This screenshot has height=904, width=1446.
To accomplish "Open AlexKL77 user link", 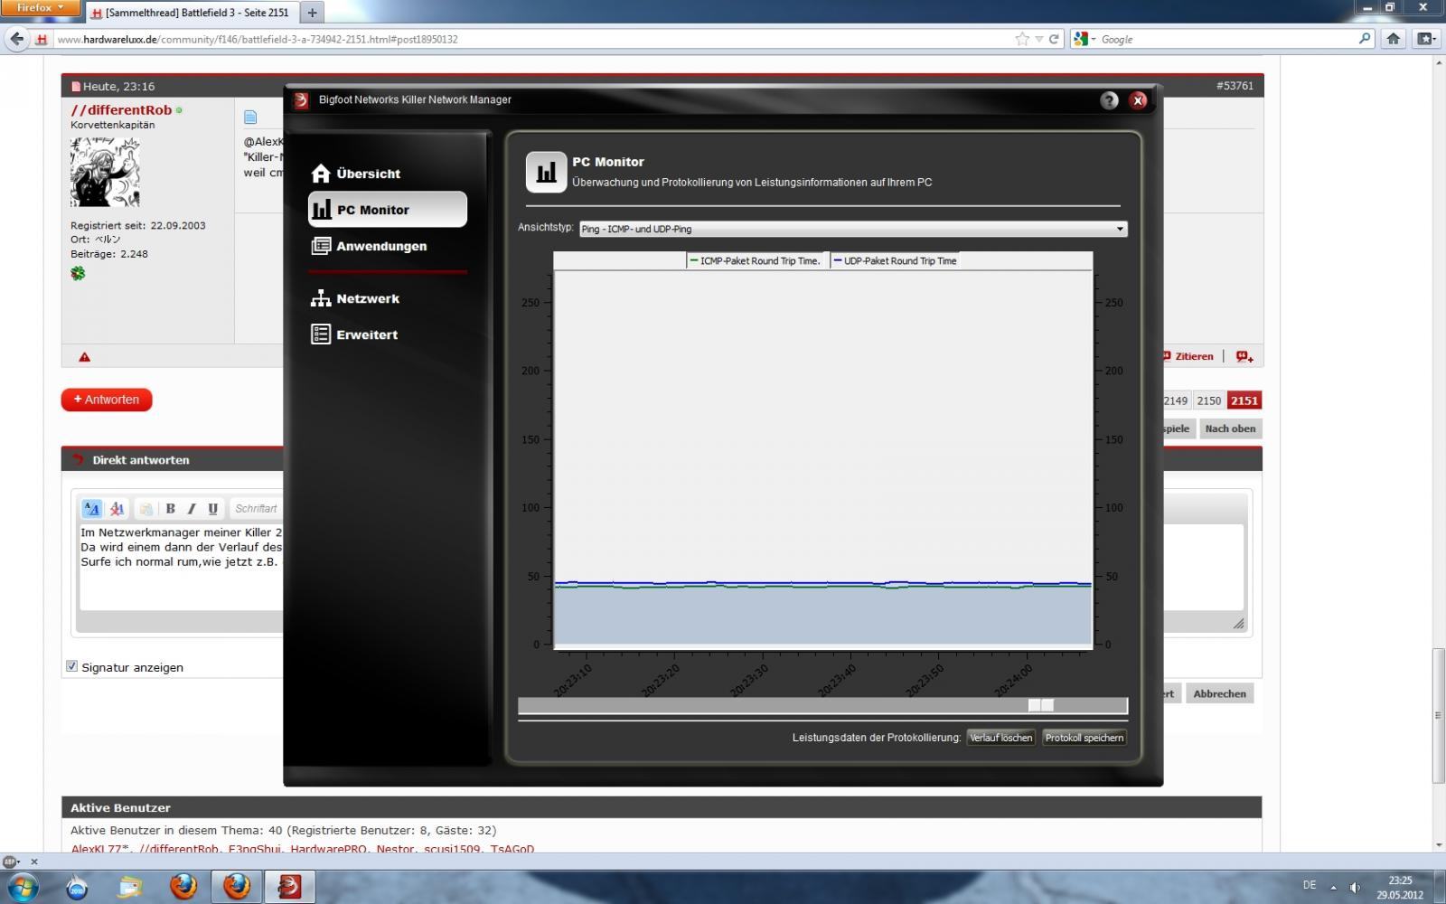I will [x=99, y=849].
